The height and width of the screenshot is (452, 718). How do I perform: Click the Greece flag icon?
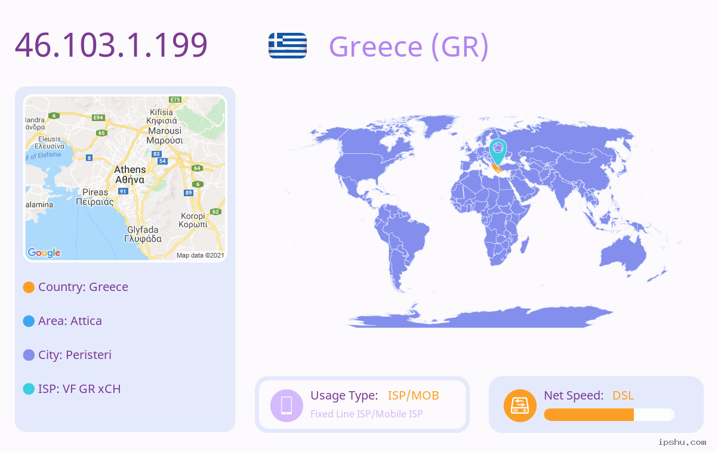tap(288, 45)
